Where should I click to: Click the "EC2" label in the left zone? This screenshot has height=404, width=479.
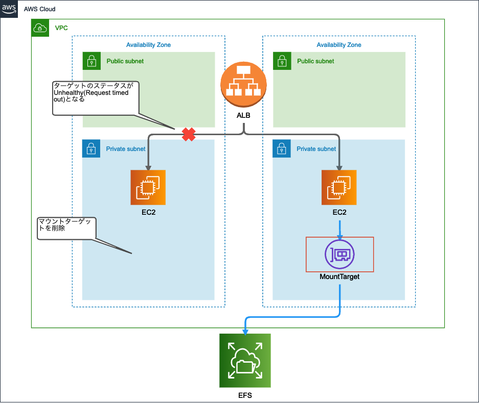tap(148, 212)
